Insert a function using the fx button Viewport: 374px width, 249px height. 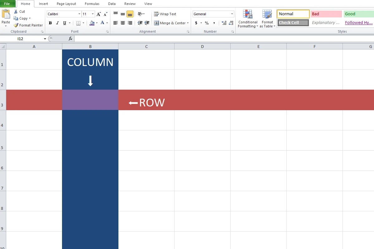pos(70,39)
